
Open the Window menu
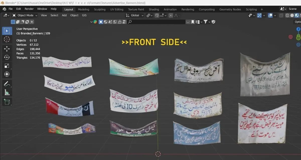pyautogui.click(x=42, y=9)
